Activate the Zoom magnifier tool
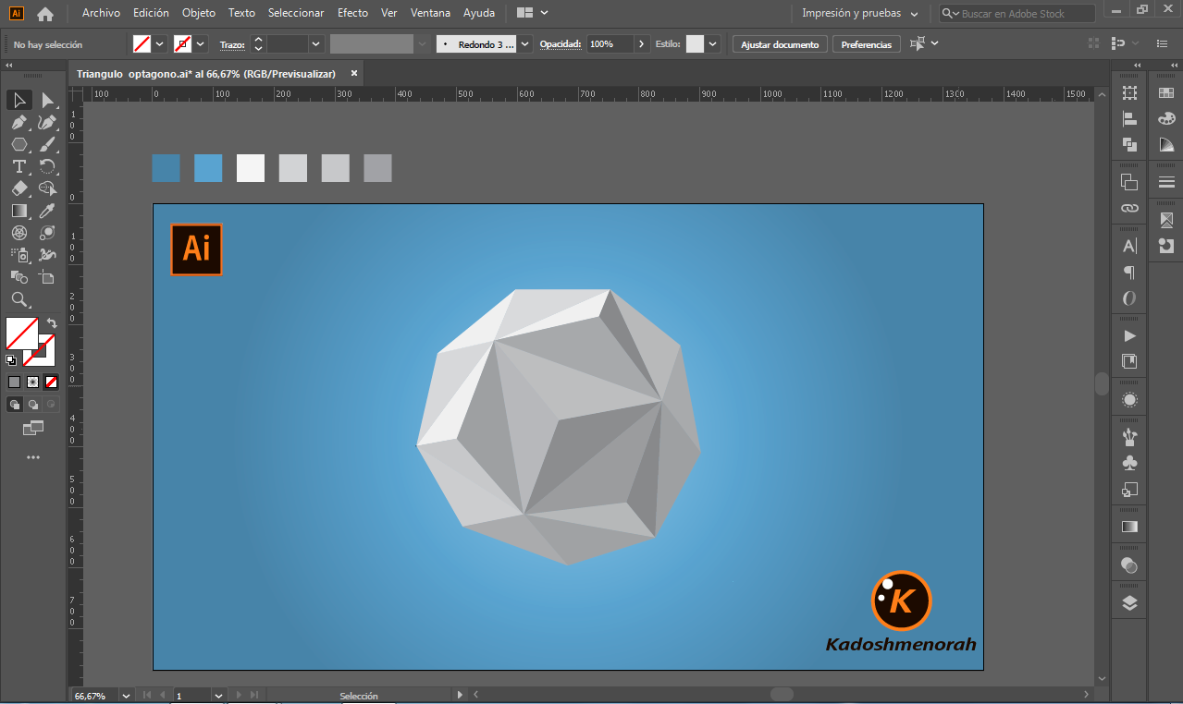Viewport: 1183px width, 704px height. pos(19,299)
